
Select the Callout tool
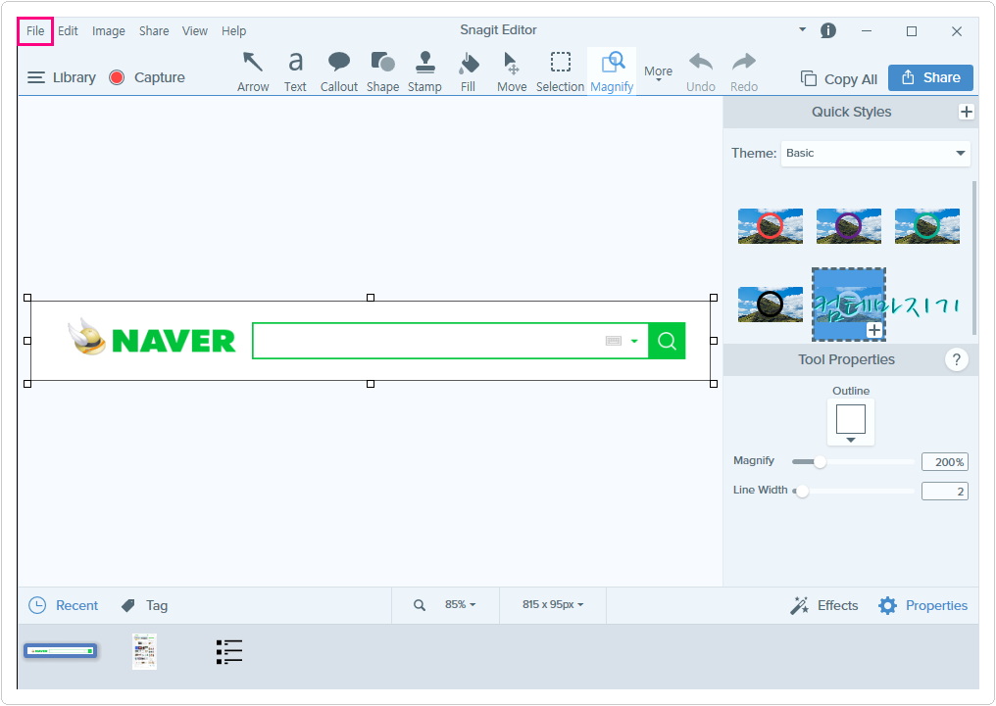(x=338, y=71)
